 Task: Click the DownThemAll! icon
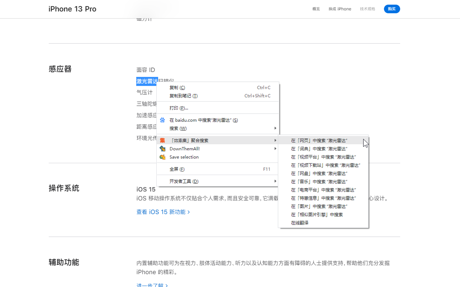(162, 149)
